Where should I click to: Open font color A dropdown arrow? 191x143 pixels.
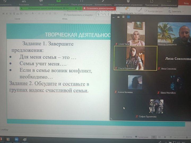click(35, 14)
